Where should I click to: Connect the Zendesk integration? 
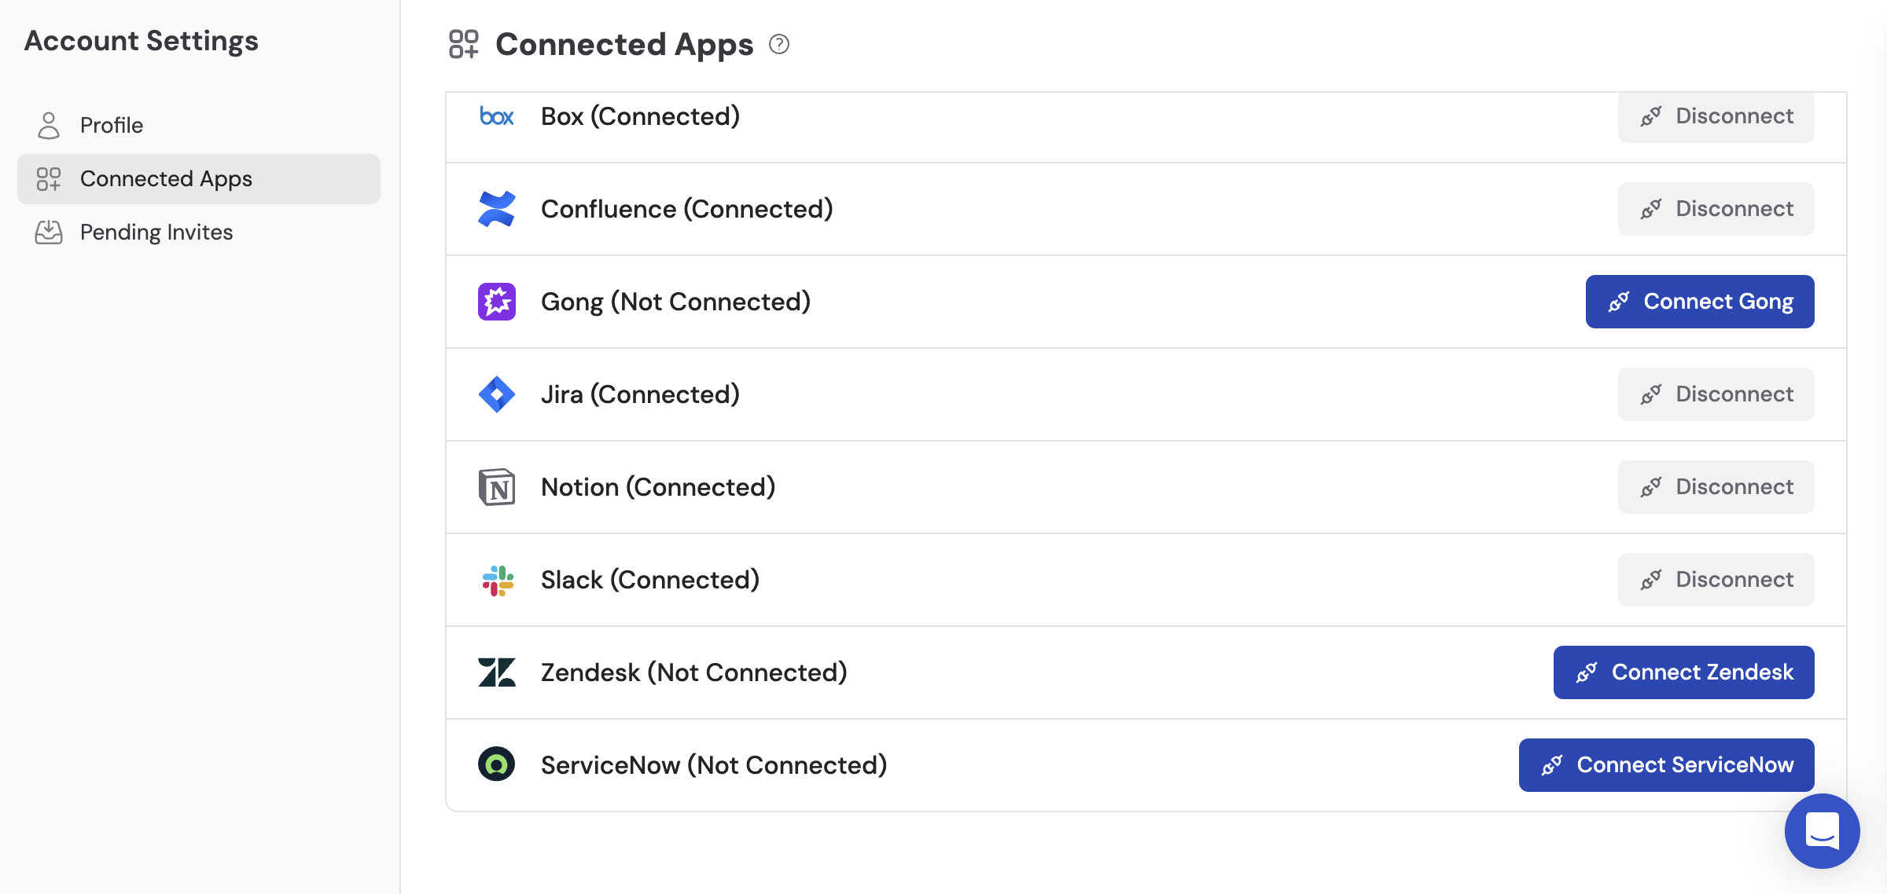click(1683, 672)
